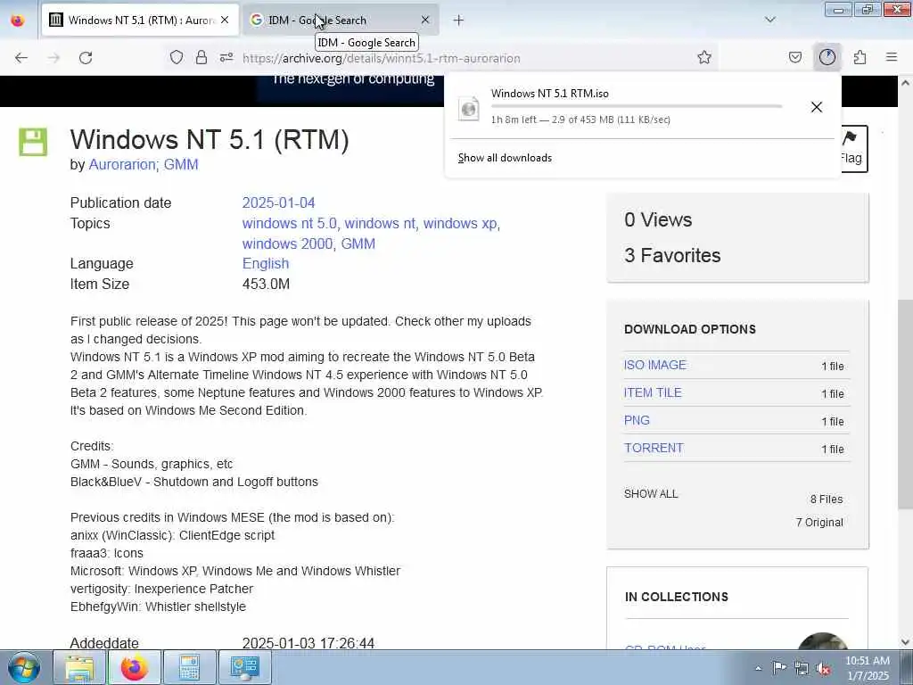Image resolution: width=913 pixels, height=685 pixels.
Task: Open Windows Explorer from the taskbar
Action: click(x=79, y=667)
